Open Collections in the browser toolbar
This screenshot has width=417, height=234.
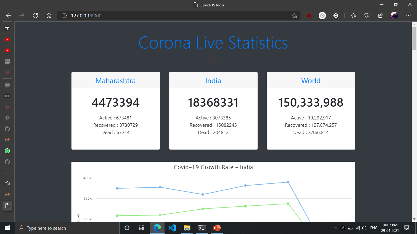[367, 16]
